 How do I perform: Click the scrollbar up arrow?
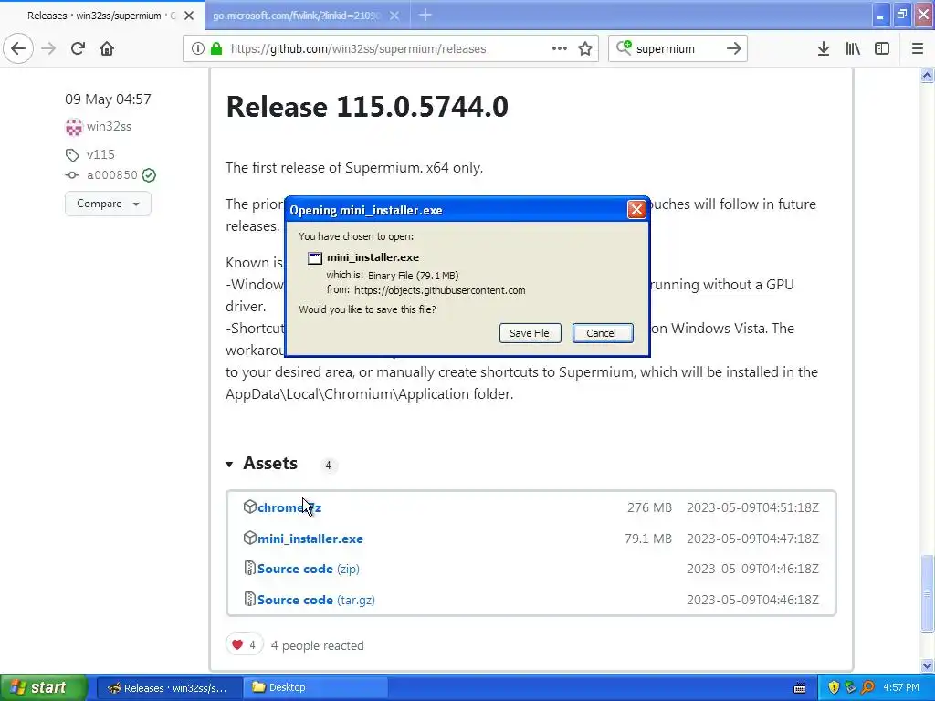click(x=927, y=75)
